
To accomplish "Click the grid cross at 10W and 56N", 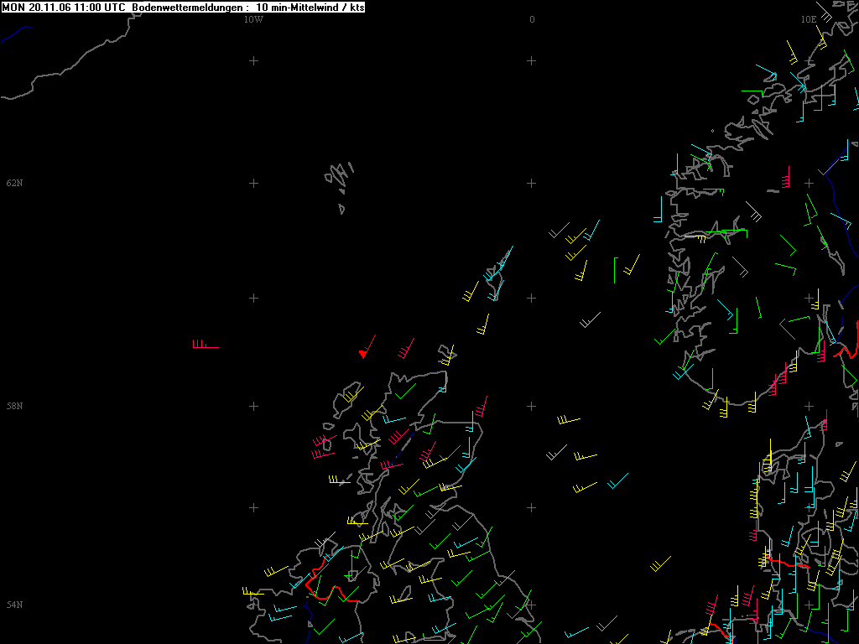I will [x=253, y=507].
